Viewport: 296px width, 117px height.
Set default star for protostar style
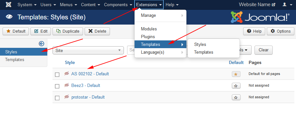pos(236,97)
